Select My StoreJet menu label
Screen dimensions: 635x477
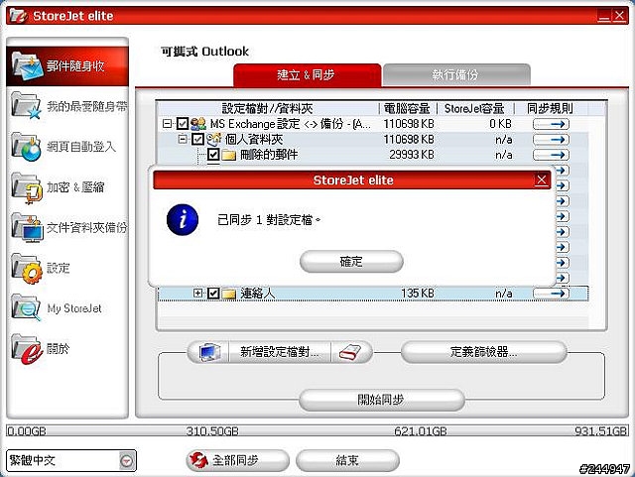(74, 308)
